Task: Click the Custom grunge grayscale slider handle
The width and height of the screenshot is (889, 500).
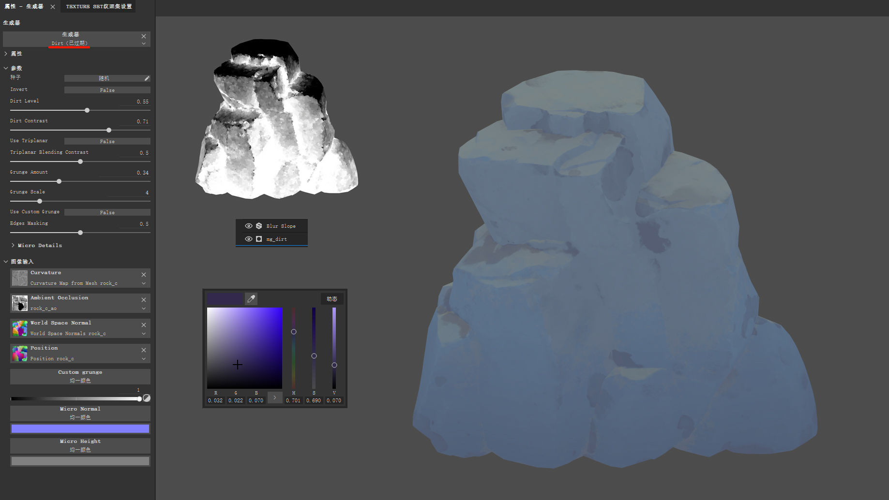Action: pyautogui.click(x=139, y=399)
